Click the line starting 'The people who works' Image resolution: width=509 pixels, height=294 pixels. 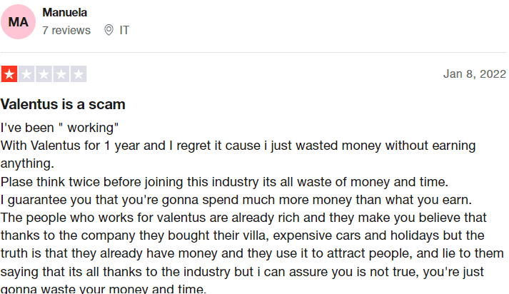pos(243,218)
